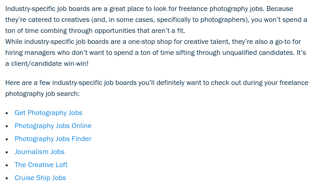Open the Journalism Jobs link
318x185 pixels.
(x=39, y=152)
